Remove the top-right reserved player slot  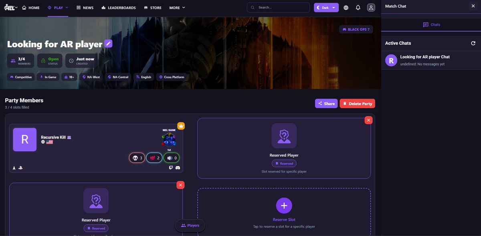368,120
